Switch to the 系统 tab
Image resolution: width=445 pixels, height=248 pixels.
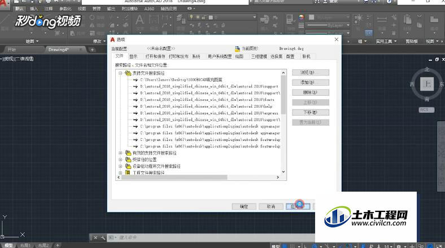pos(196,56)
